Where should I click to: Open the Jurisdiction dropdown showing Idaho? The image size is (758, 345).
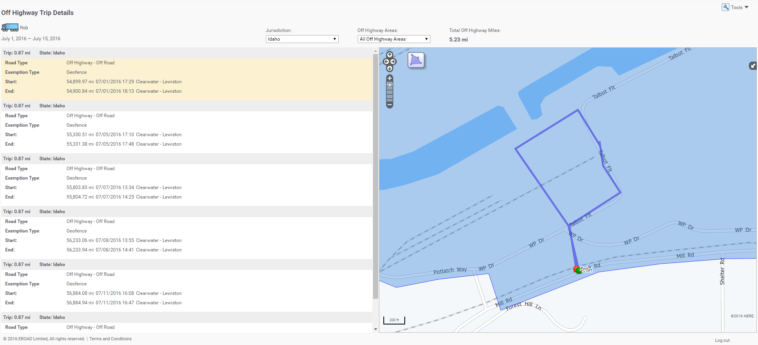(302, 39)
